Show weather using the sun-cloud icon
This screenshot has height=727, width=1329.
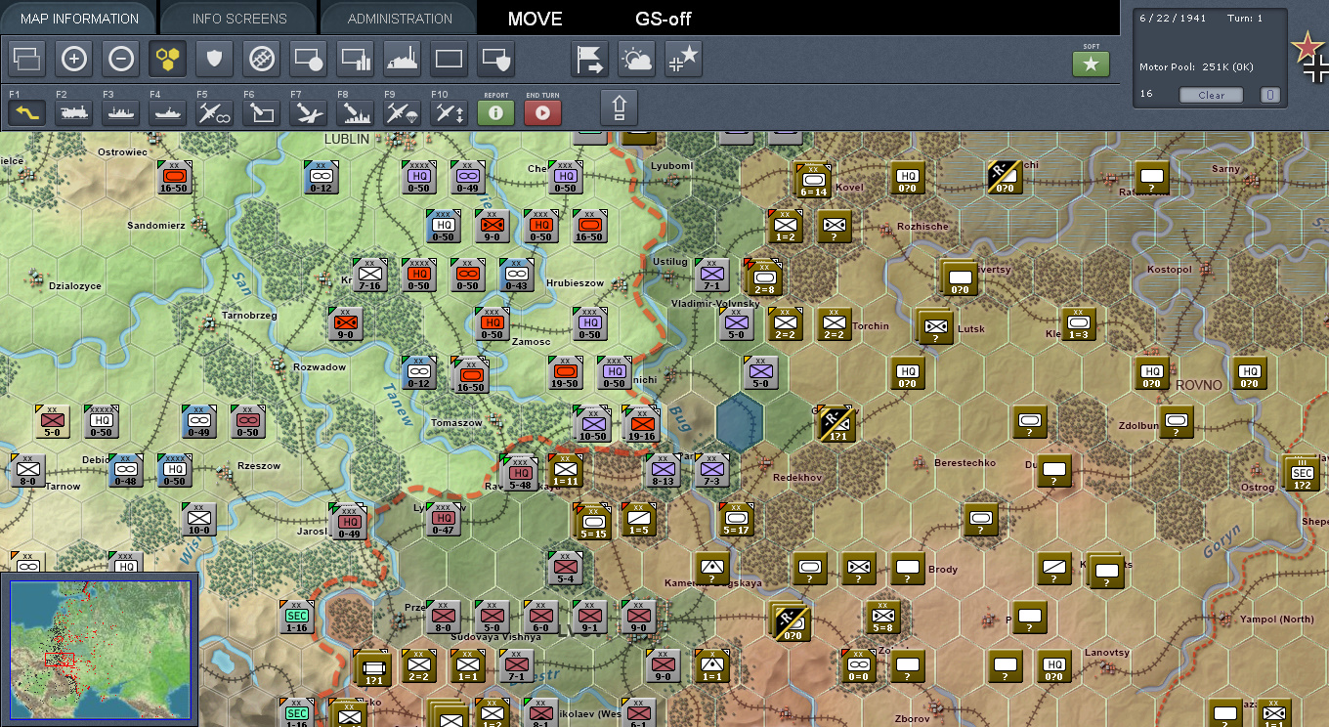pos(636,60)
